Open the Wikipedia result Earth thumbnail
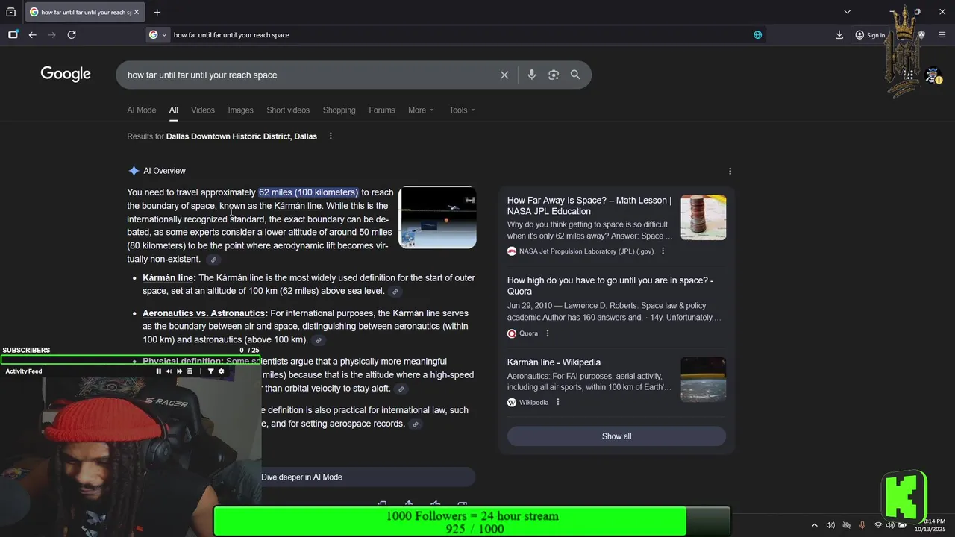 point(703,380)
